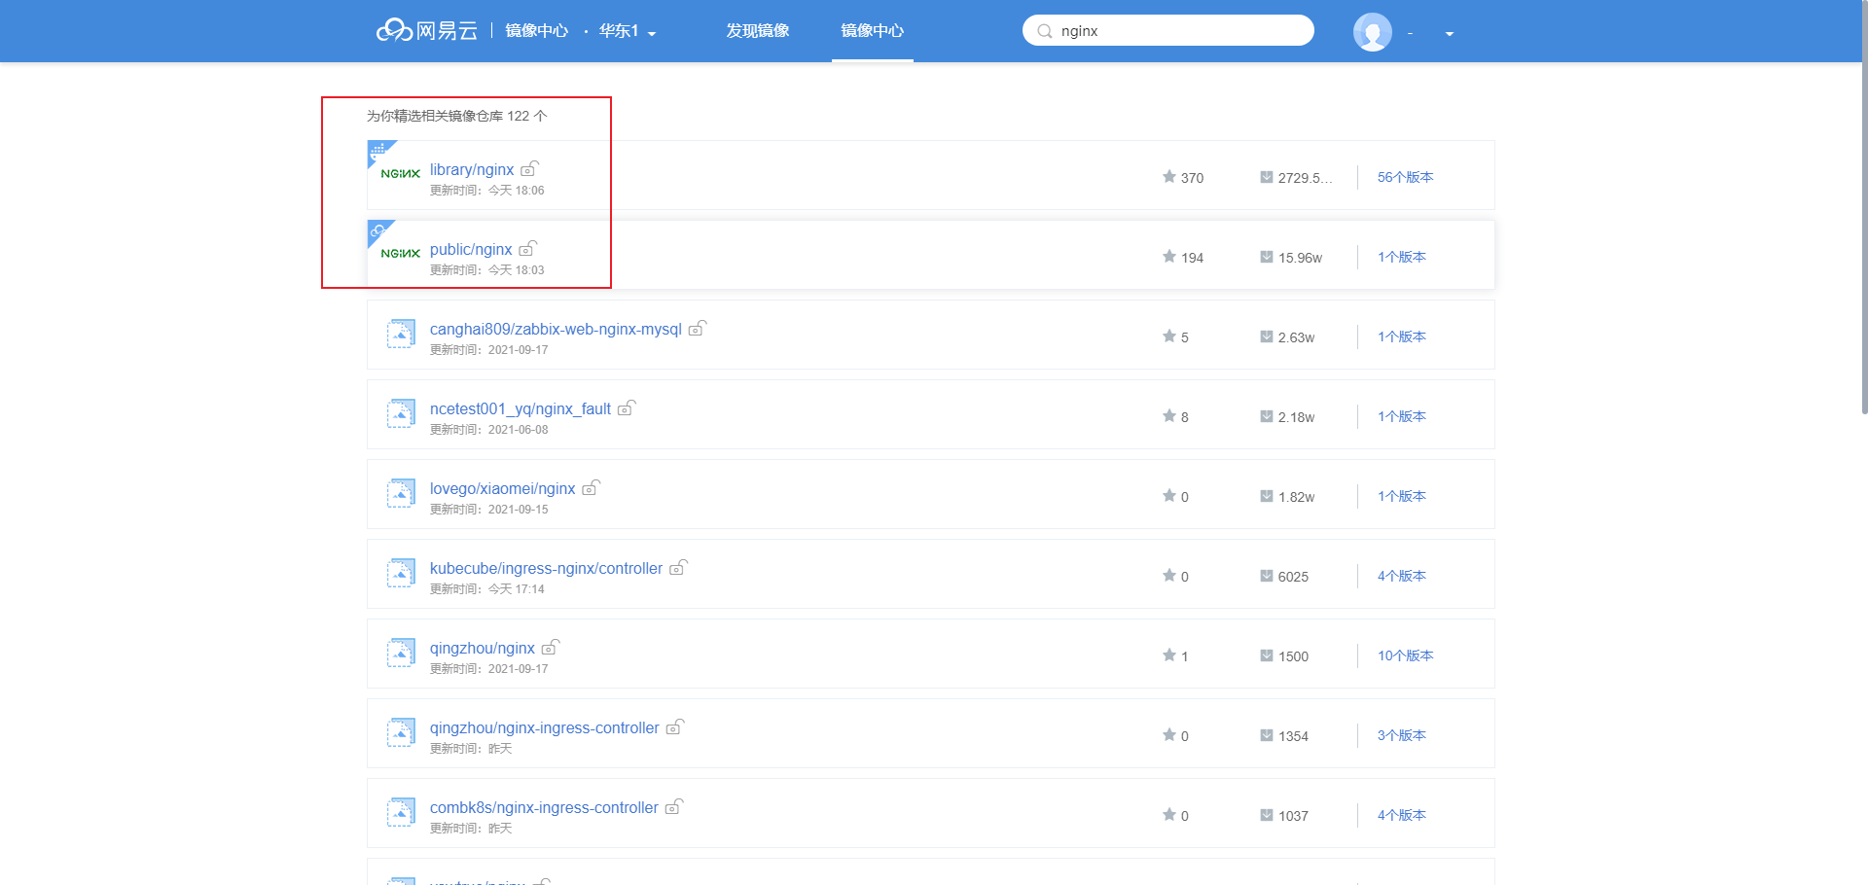Open 3个版本 for qingzhou/nginx-ingress-controller
This screenshot has height=885, width=1868.
(1401, 735)
